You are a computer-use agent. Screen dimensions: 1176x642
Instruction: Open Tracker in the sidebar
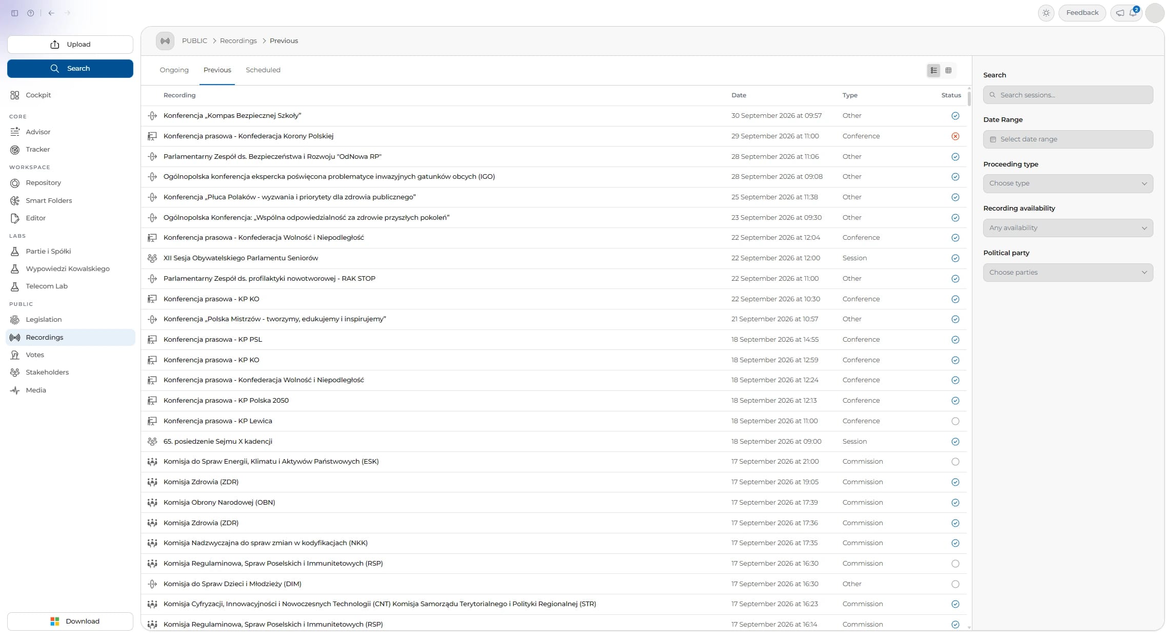70,150
